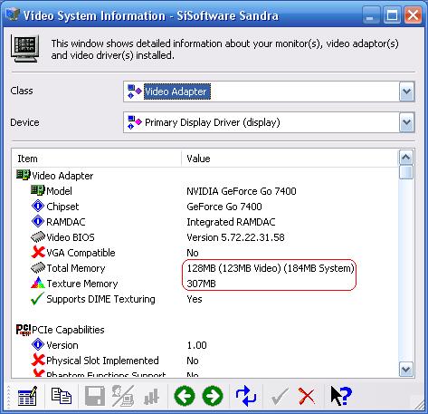Click green check beside Supports DIME Texturing
This screenshot has height=414, width=428.
[x=37, y=298]
